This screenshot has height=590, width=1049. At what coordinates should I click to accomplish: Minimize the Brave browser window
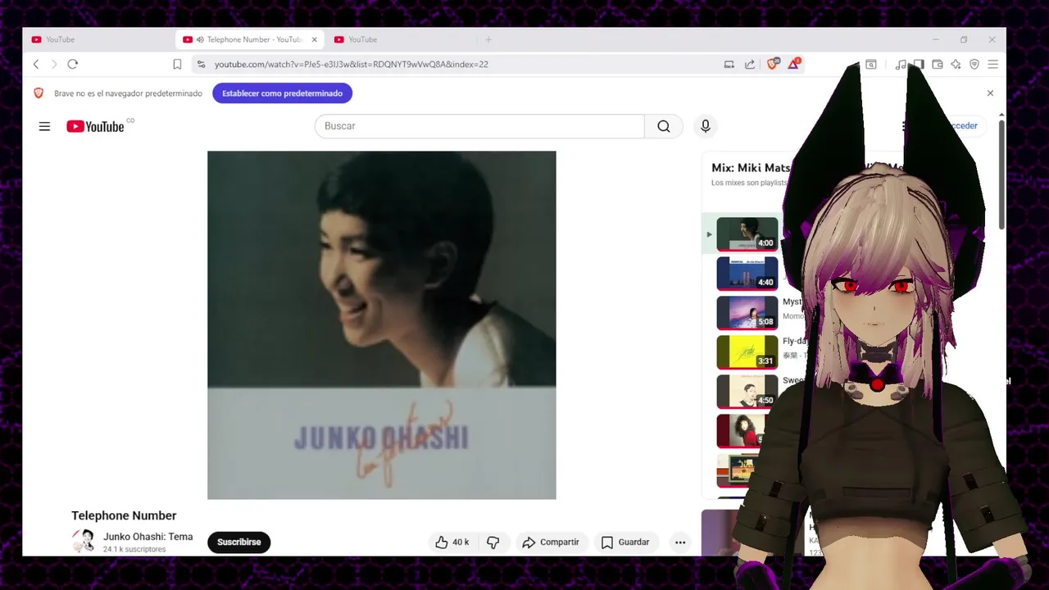click(935, 39)
